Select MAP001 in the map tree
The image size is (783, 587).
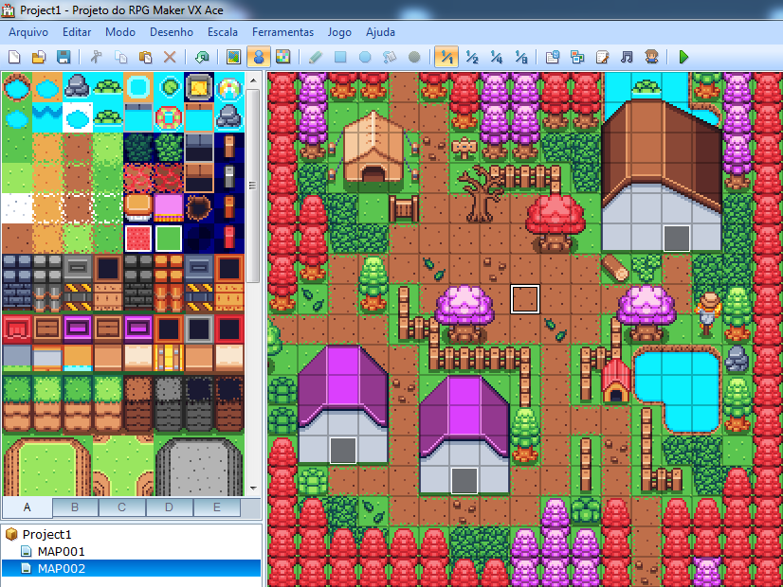tap(61, 552)
